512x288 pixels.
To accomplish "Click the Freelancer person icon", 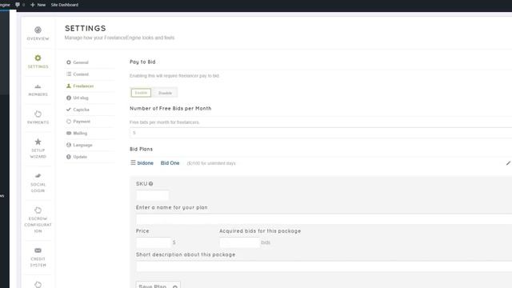I will click(69, 86).
